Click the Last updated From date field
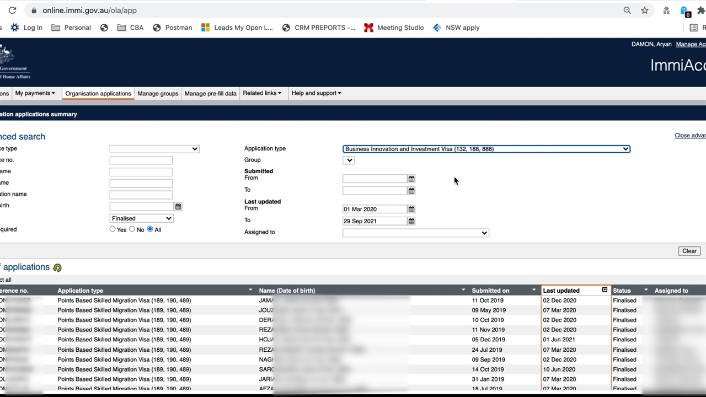Image resolution: width=706 pixels, height=397 pixels. pos(375,210)
